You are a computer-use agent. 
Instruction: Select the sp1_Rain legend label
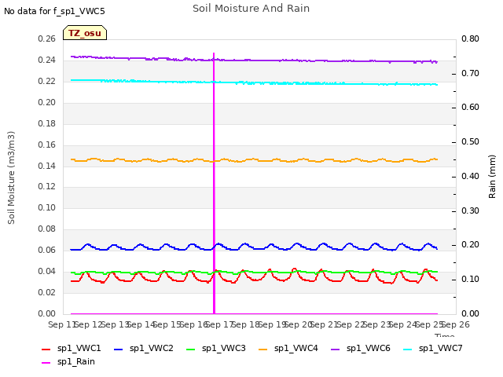pyautogui.click(x=76, y=362)
